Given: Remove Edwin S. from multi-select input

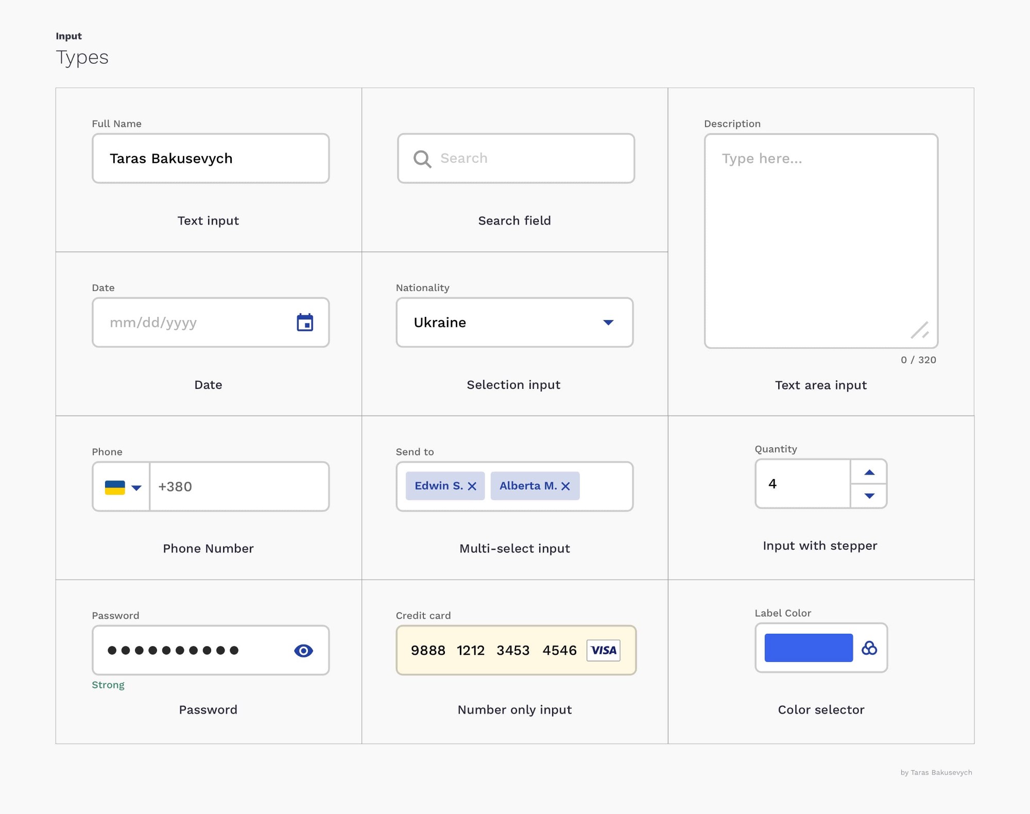Looking at the screenshot, I should coord(472,486).
